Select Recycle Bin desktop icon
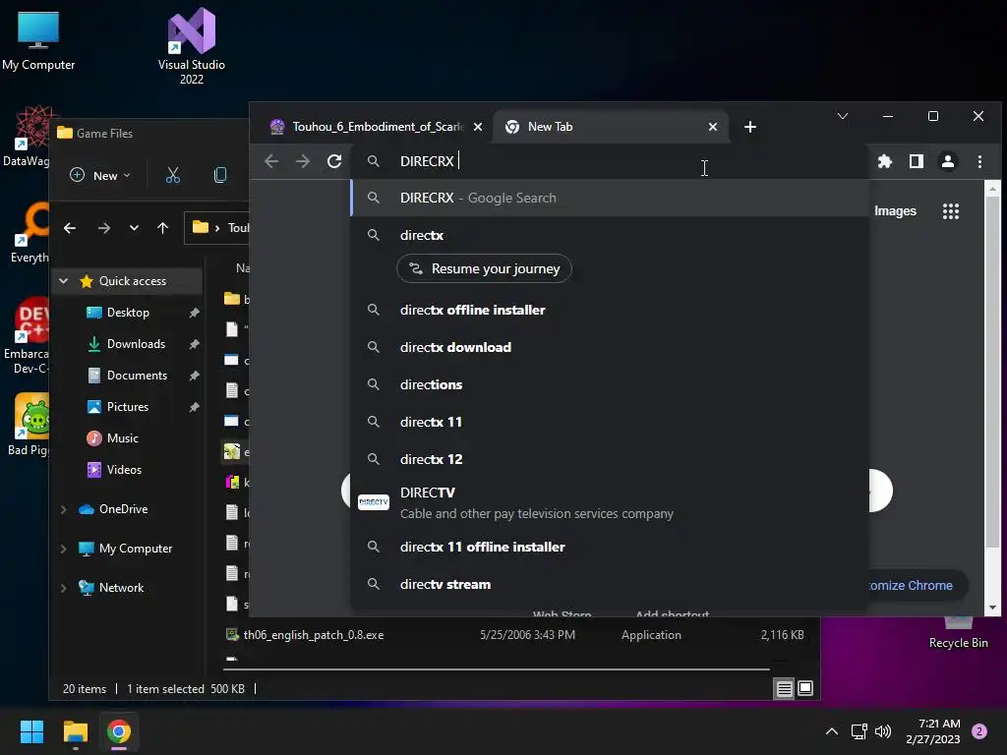 [958, 634]
